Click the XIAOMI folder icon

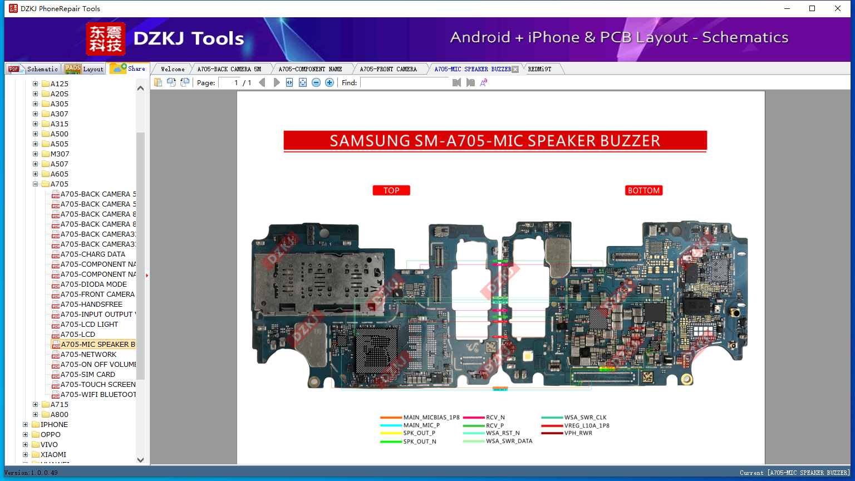[x=36, y=455]
